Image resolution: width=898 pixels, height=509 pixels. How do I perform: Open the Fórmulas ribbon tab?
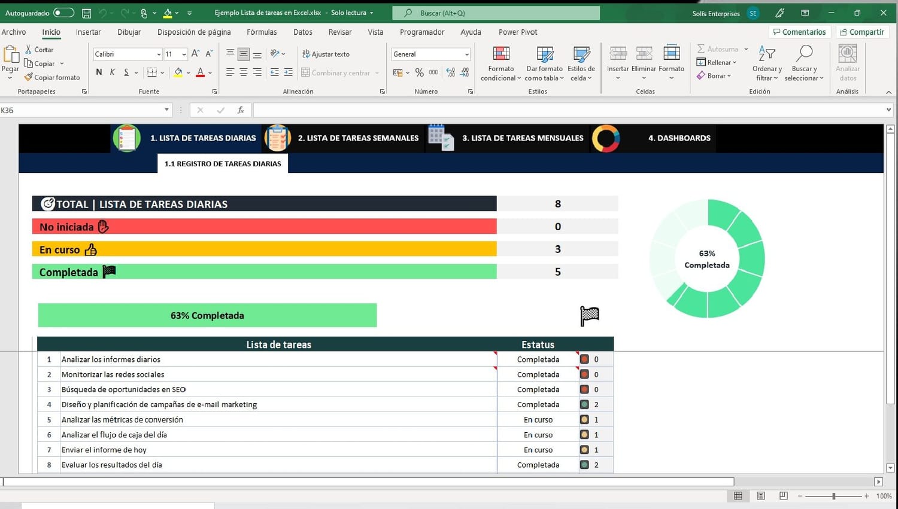click(262, 32)
